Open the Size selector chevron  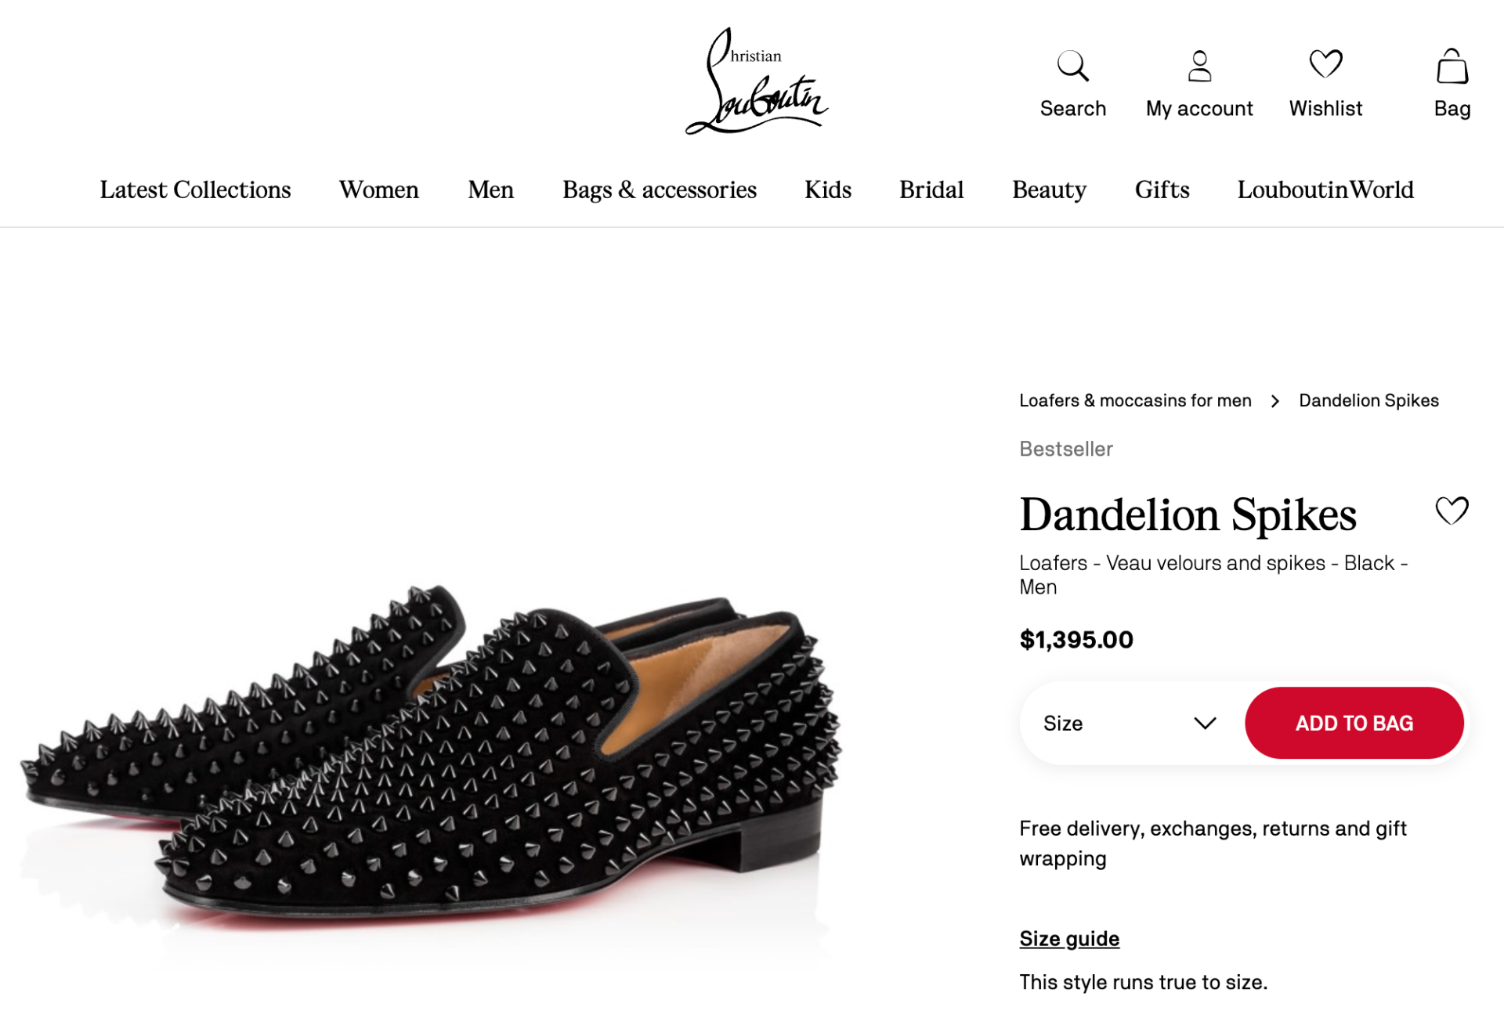click(x=1205, y=723)
